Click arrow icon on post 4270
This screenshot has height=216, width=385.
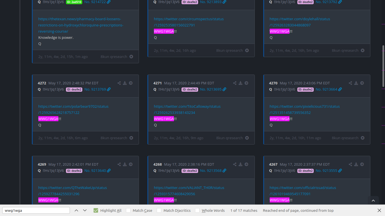coord(362,83)
